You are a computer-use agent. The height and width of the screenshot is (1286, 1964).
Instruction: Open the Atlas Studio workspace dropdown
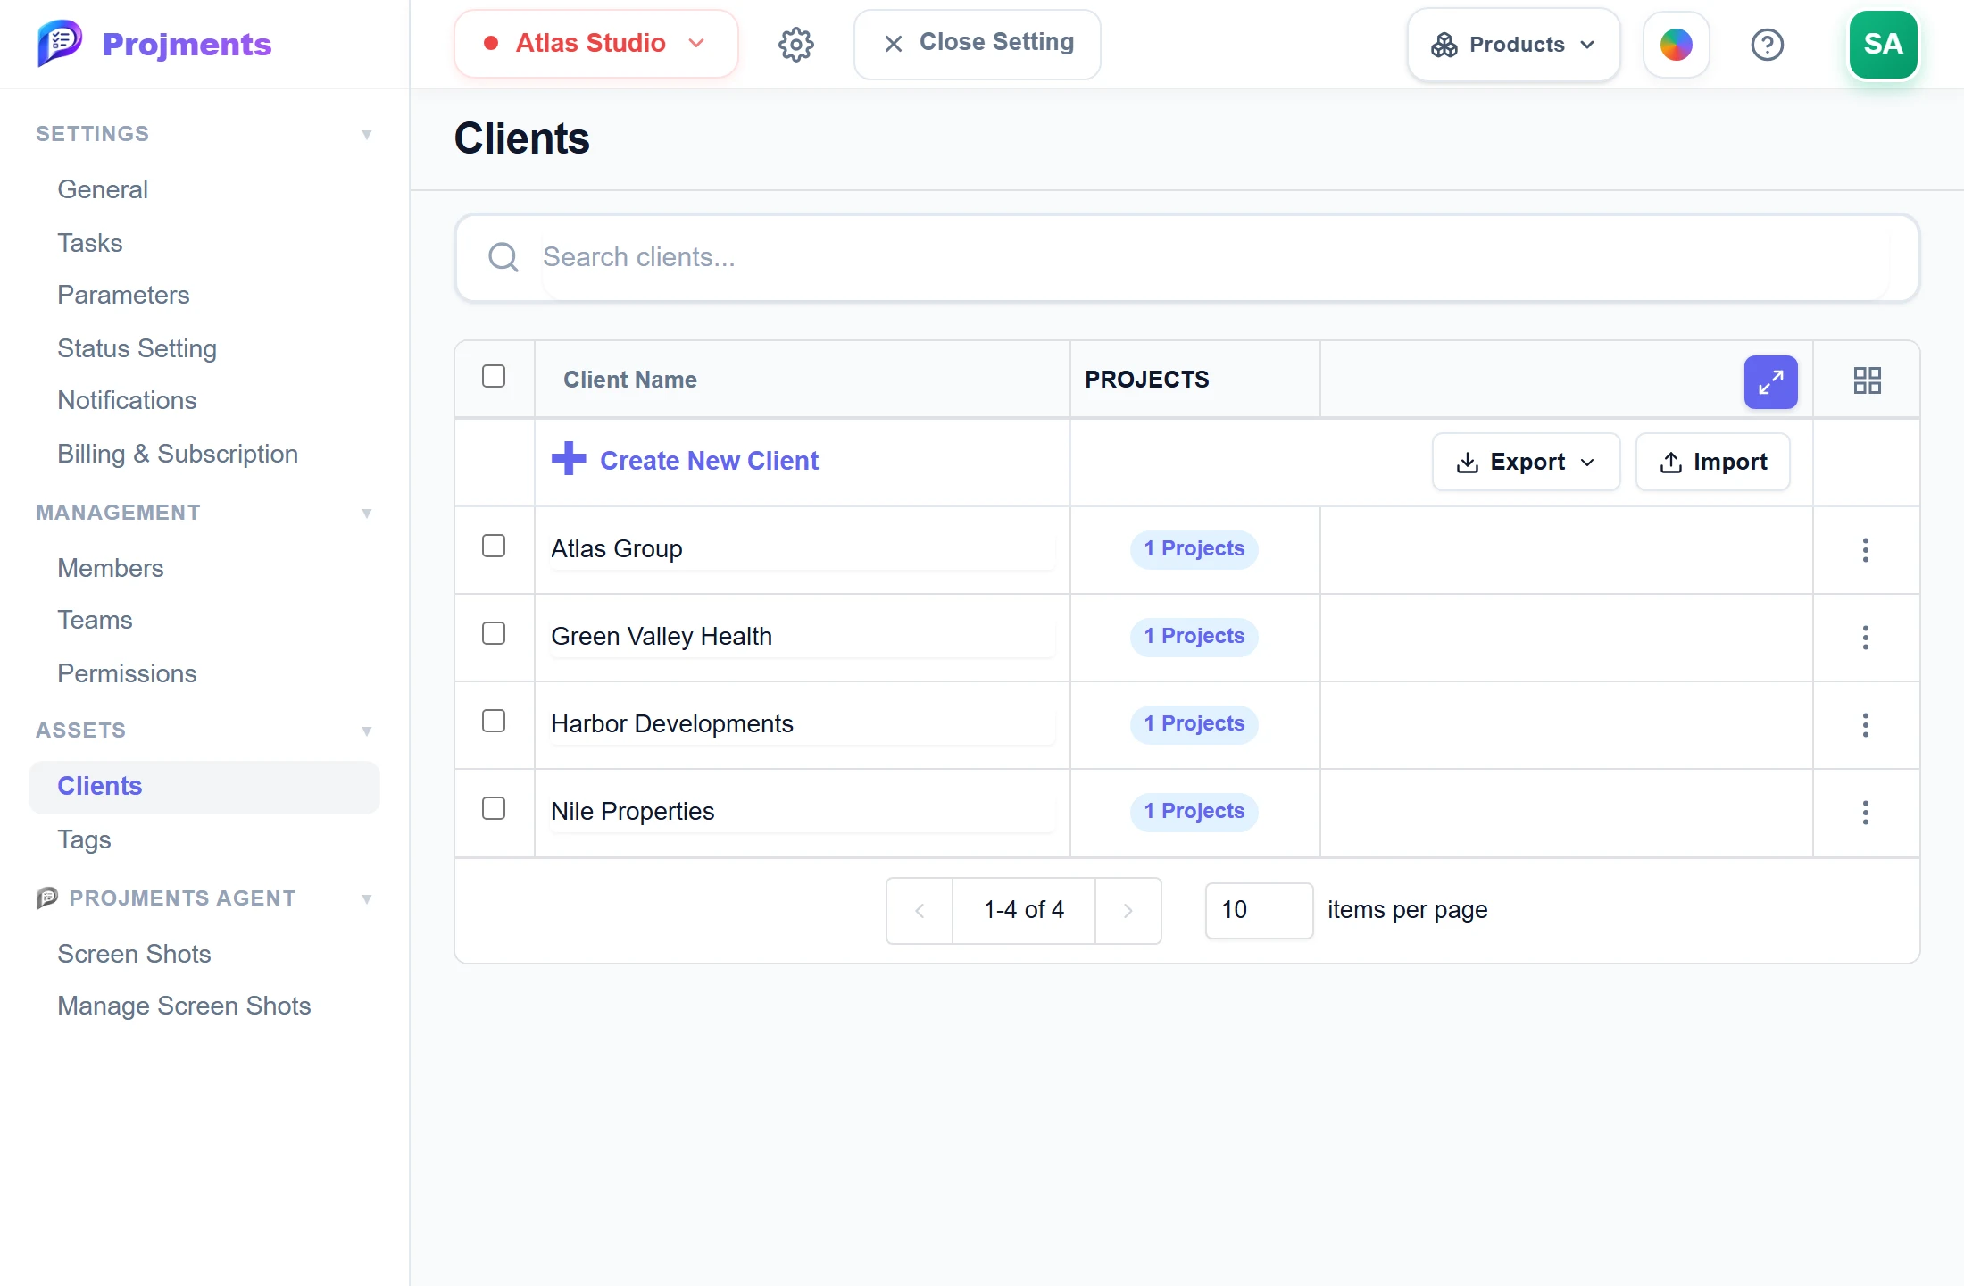(595, 44)
